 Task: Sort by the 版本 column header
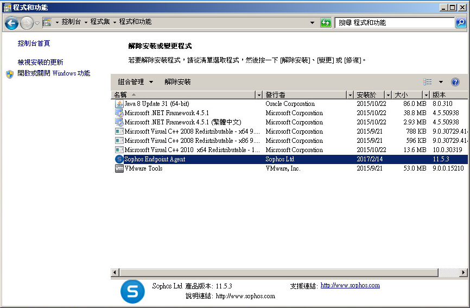click(449, 95)
